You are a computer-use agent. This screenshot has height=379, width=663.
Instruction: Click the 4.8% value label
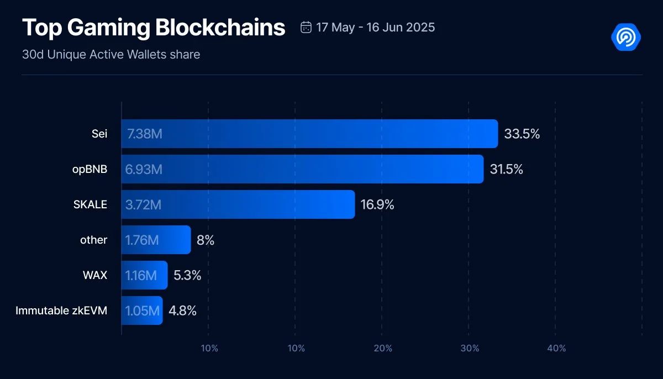182,310
